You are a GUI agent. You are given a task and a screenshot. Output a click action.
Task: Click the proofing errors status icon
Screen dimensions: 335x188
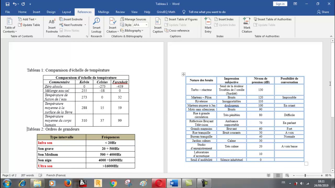click(40, 175)
